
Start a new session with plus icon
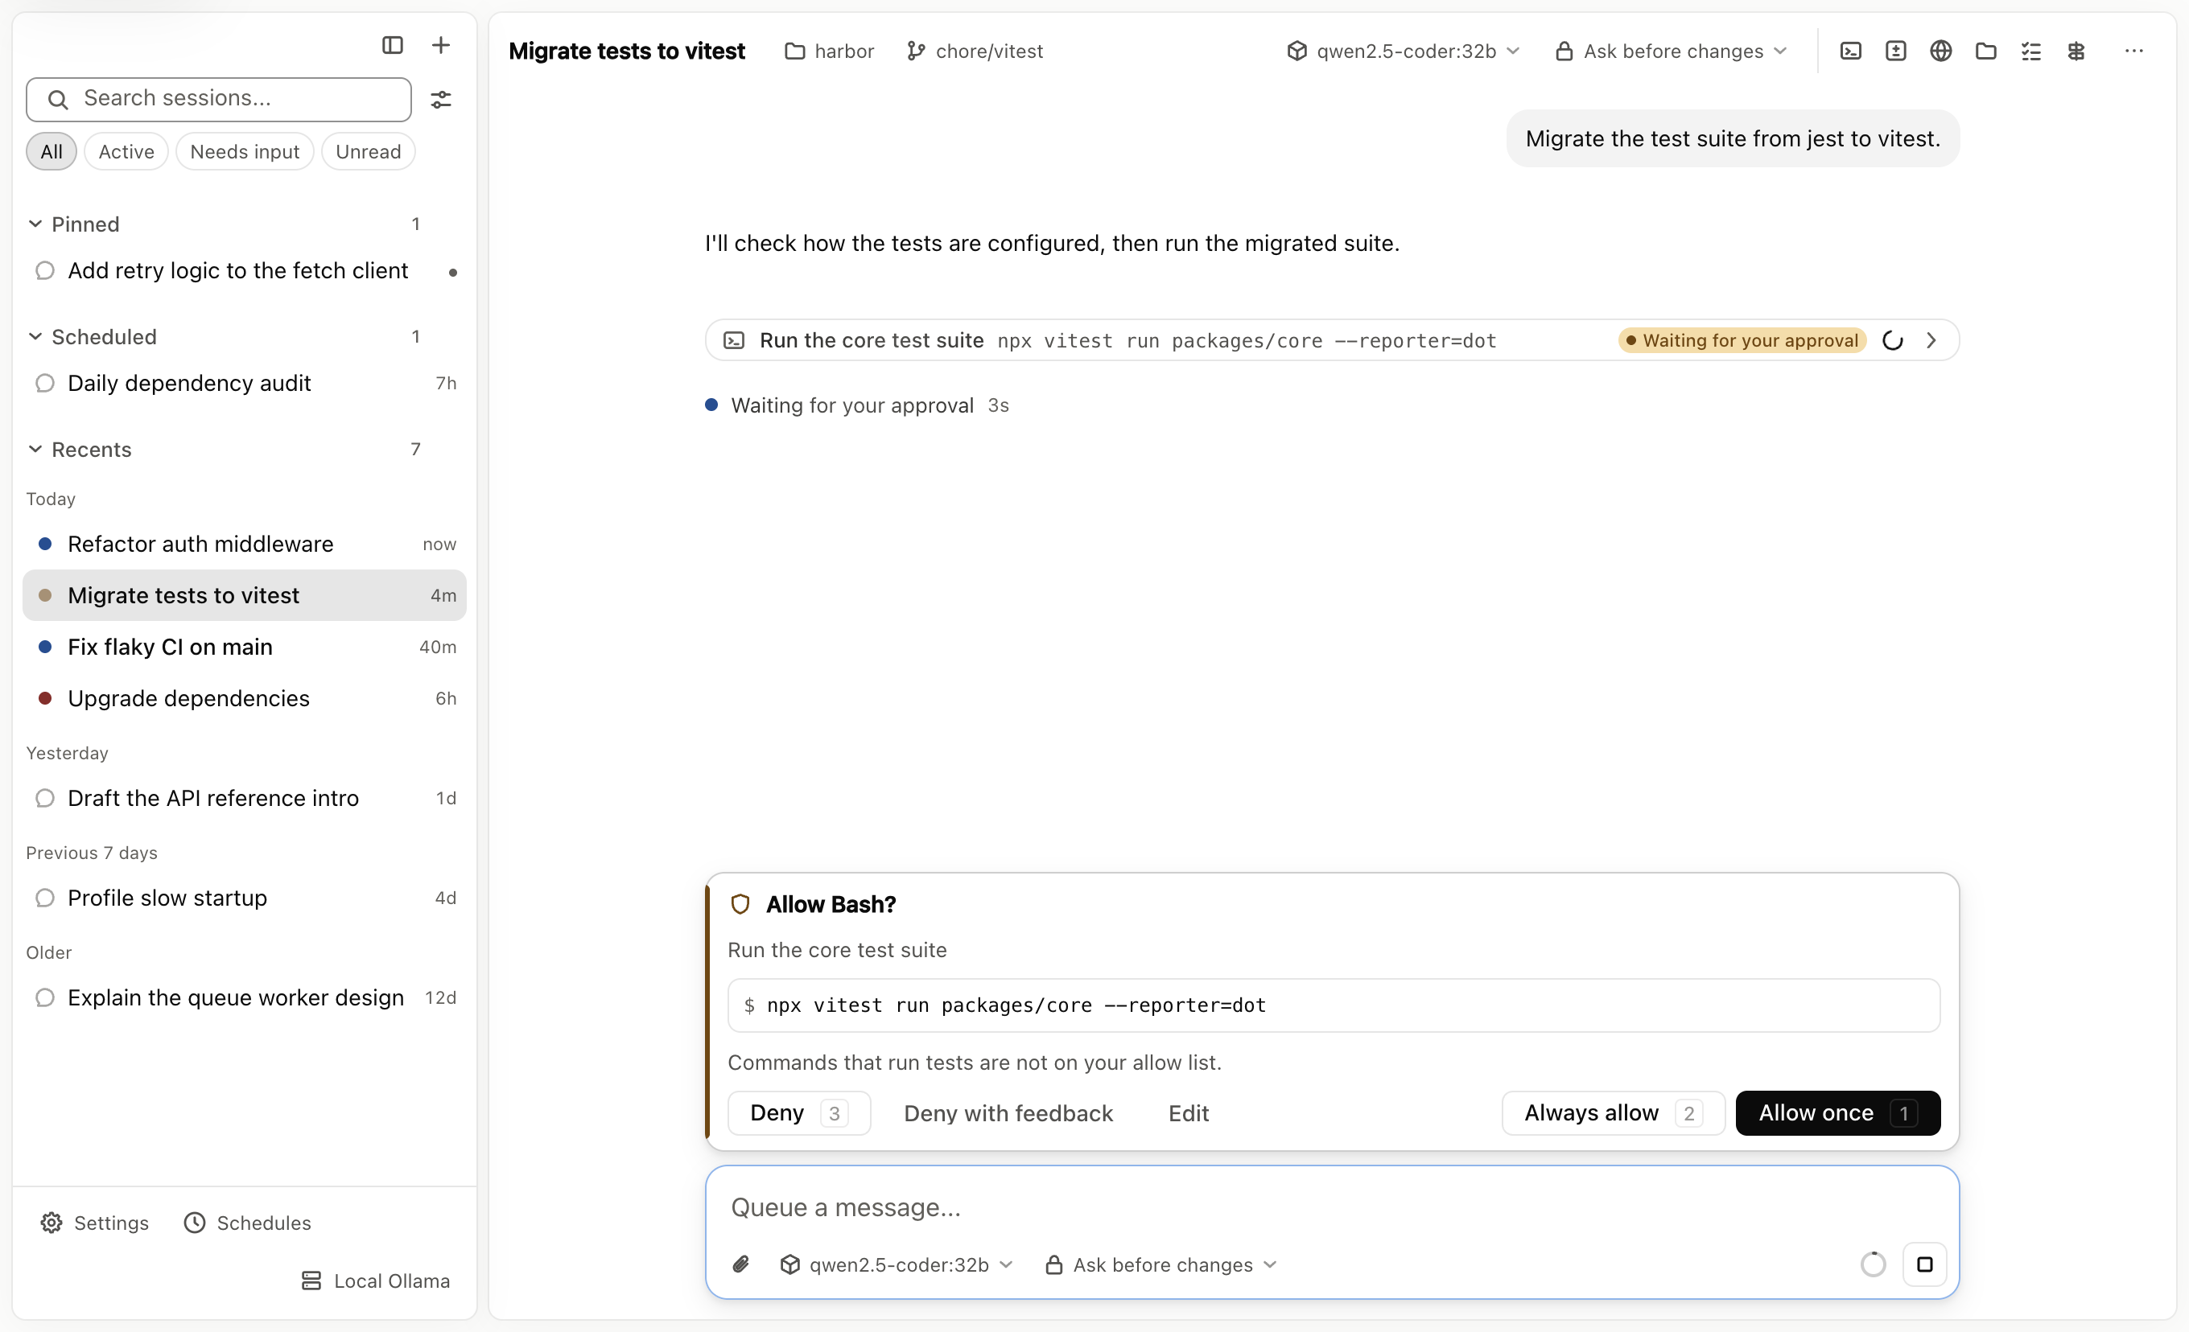coord(441,45)
